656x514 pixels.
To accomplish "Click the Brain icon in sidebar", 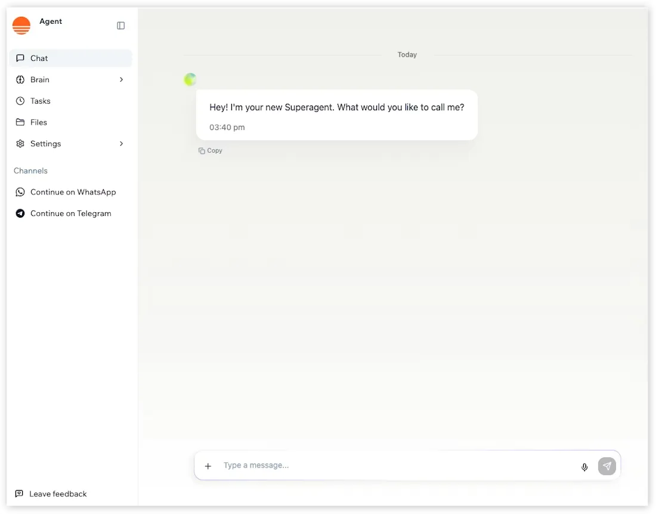I will (x=20, y=79).
